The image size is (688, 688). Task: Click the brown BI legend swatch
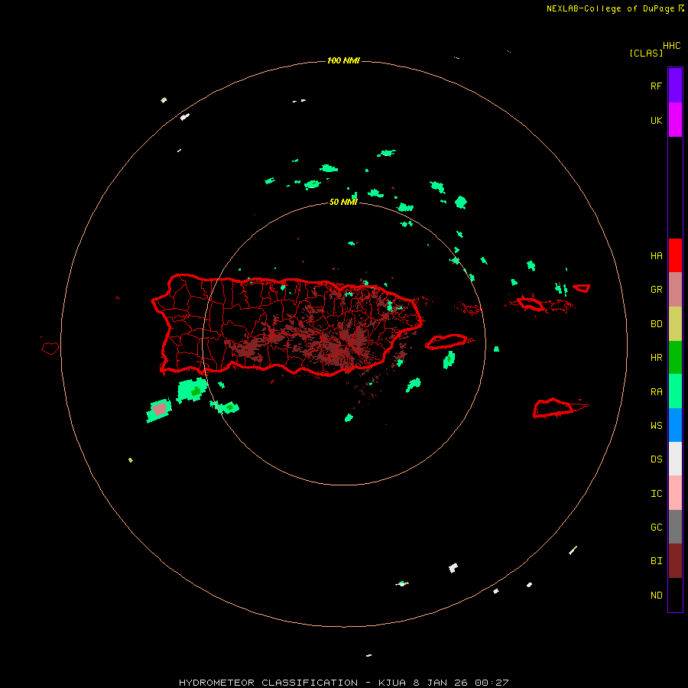pos(675,561)
